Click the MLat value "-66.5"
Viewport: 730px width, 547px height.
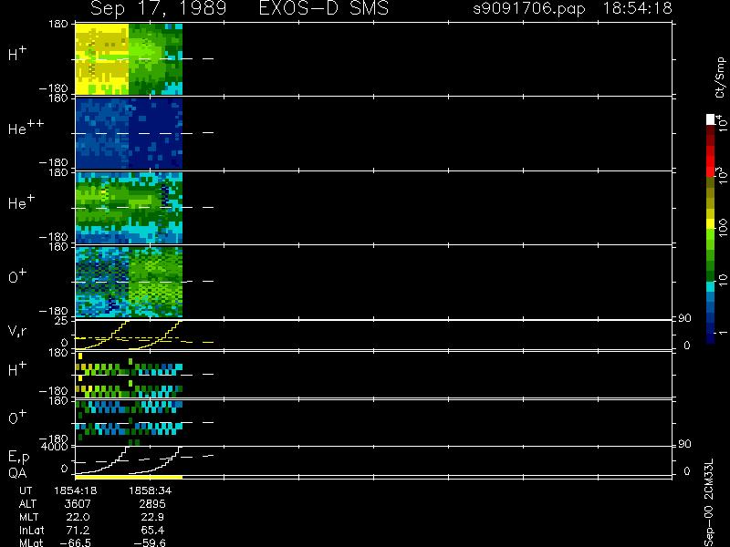point(76,542)
